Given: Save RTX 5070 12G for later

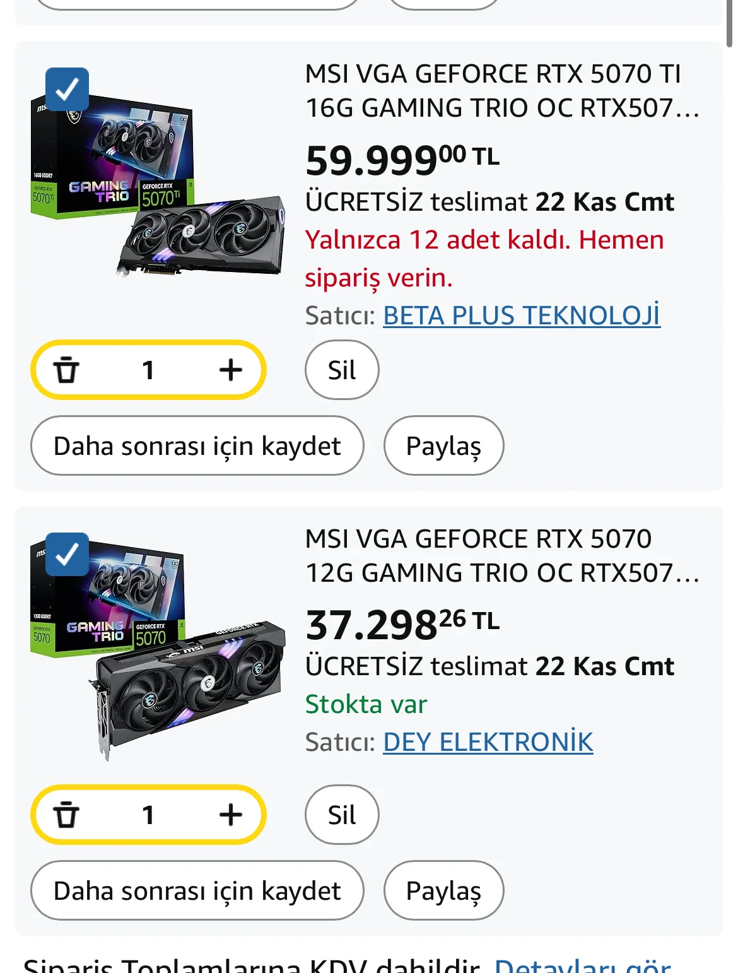Looking at the screenshot, I should coord(197,891).
